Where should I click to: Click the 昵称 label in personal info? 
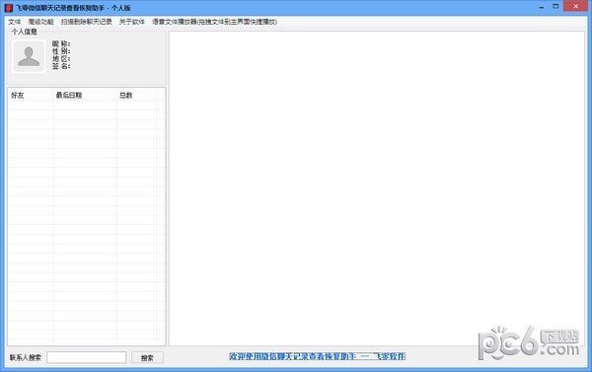(x=61, y=43)
